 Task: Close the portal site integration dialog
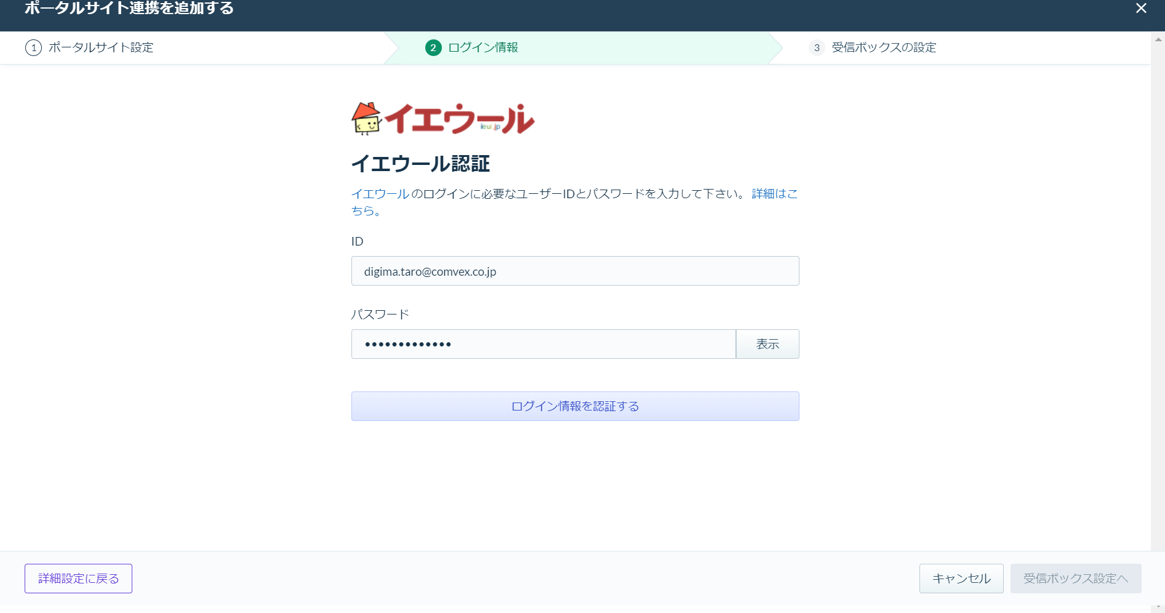coord(1141,8)
